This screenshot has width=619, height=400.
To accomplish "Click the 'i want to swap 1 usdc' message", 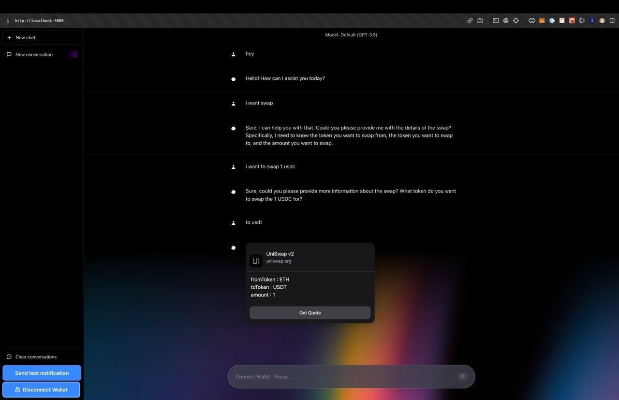I will coord(270,166).
